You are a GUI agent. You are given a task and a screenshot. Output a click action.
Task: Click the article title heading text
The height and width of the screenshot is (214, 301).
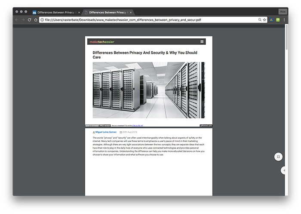(x=145, y=55)
